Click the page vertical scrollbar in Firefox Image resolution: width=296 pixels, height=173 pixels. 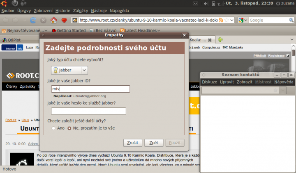point(294,52)
